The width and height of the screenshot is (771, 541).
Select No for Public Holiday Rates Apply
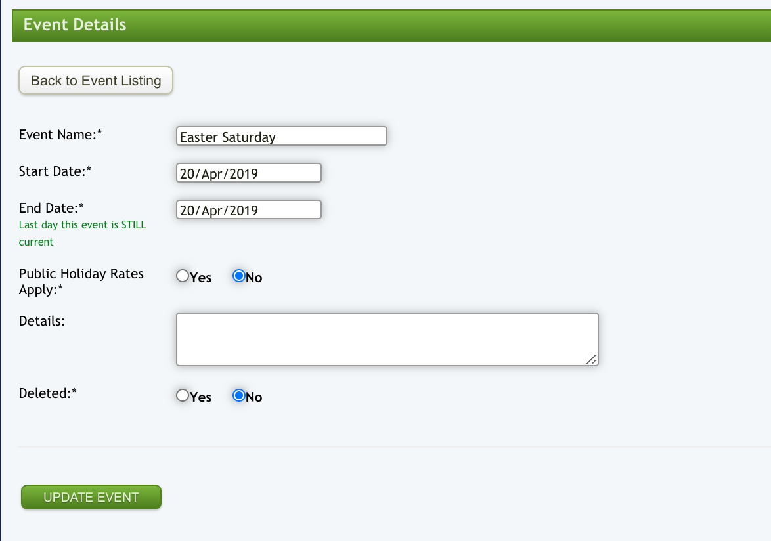pos(239,276)
